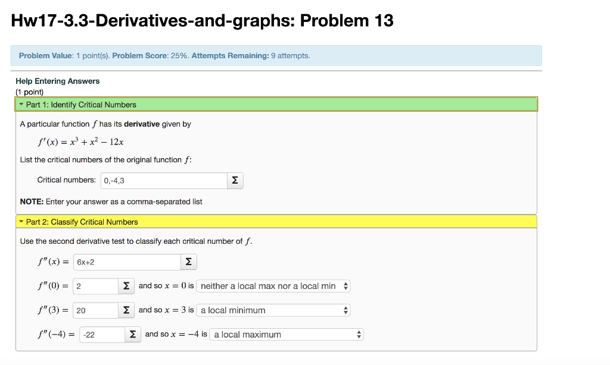
Task: Click the stepper arrows on the x = 3 dropdown
Action: 344,310
